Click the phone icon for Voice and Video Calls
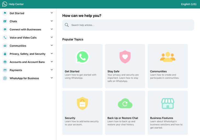Screen dimensions: 200x140 click(x=5, y=38)
